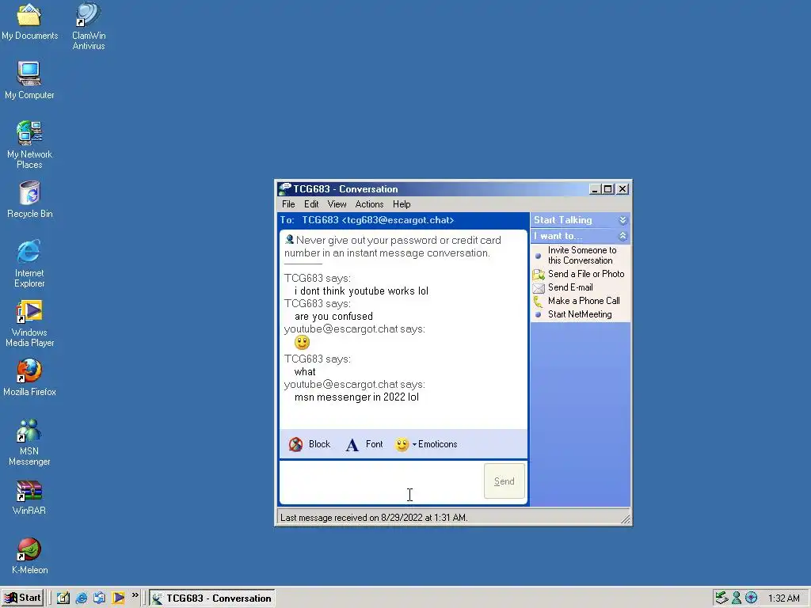This screenshot has height=608, width=811.
Task: Click the smiley emoticon in chat
Action: [302, 342]
